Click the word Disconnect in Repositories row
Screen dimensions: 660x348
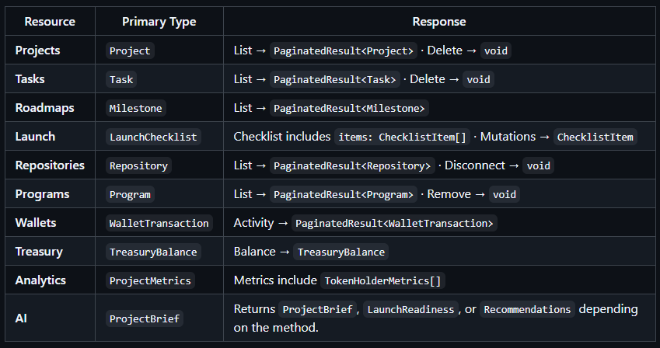coord(475,165)
